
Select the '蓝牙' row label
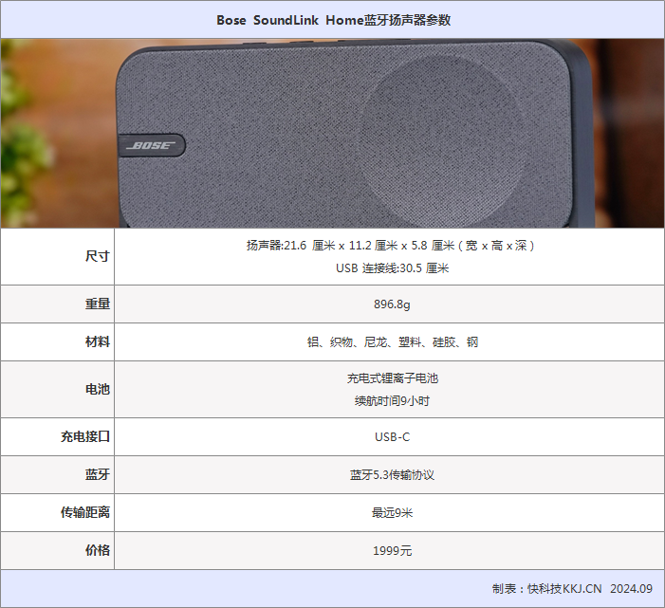98,474
